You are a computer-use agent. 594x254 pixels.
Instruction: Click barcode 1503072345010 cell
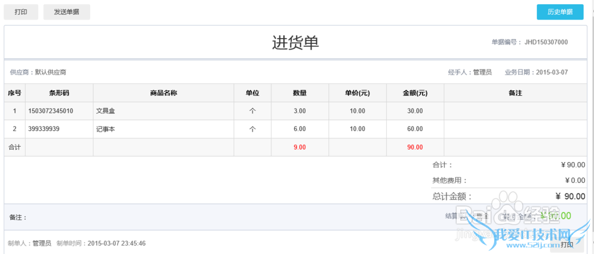(x=50, y=111)
